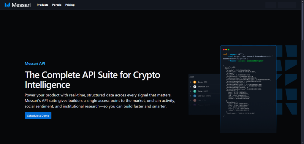The height and width of the screenshot is (144, 304).
Task: Select the 'USD Coin' asset name
Action: 201,96
